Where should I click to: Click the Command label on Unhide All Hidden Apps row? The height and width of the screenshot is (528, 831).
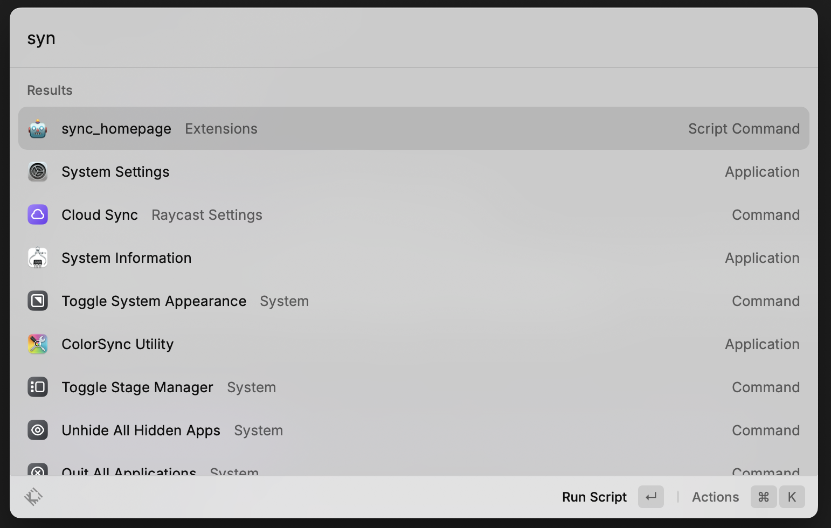coord(766,430)
